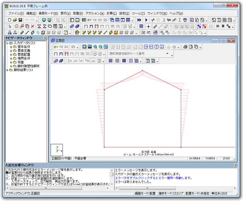The image size is (243, 201).
Task: Click the zoom in magnifier icon
Action: click(x=95, y=47)
